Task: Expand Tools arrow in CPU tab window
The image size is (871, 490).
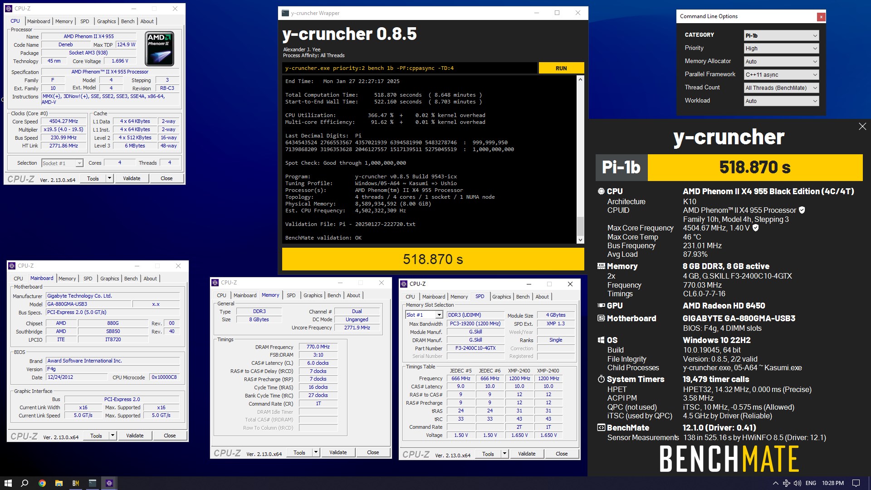Action: (x=109, y=178)
